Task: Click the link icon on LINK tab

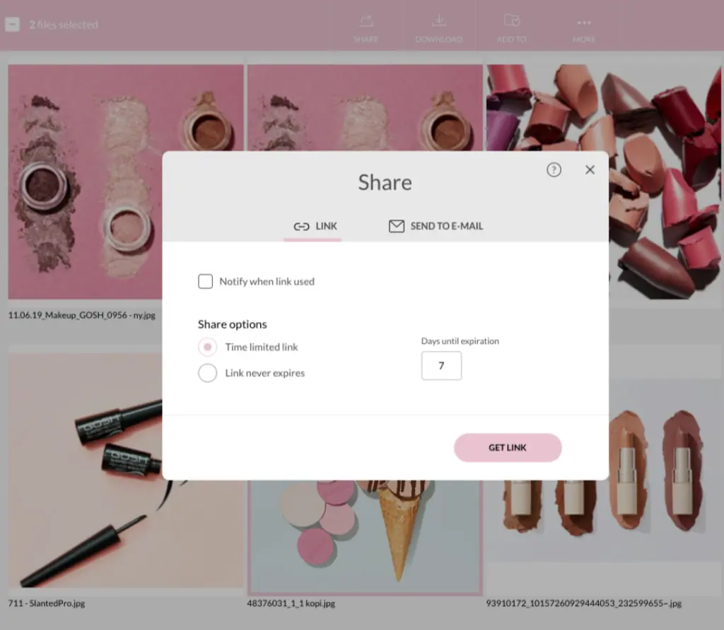Action: tap(301, 227)
